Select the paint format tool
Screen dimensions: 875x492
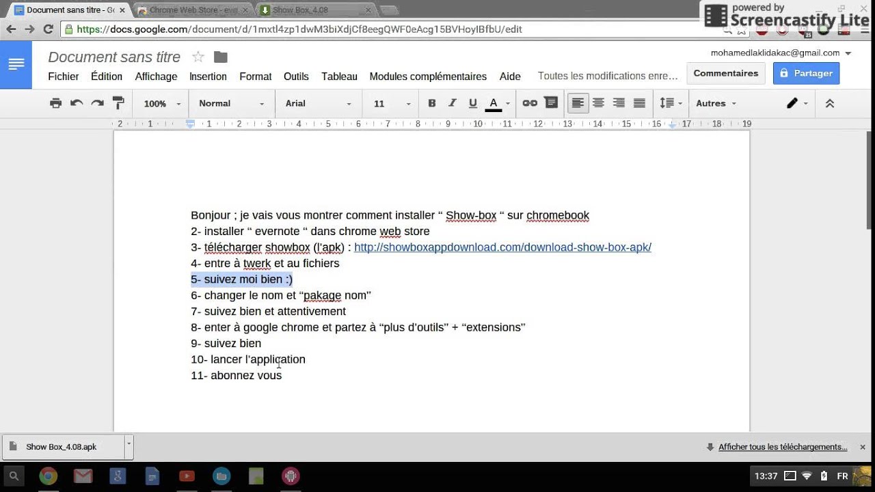pyautogui.click(x=118, y=103)
